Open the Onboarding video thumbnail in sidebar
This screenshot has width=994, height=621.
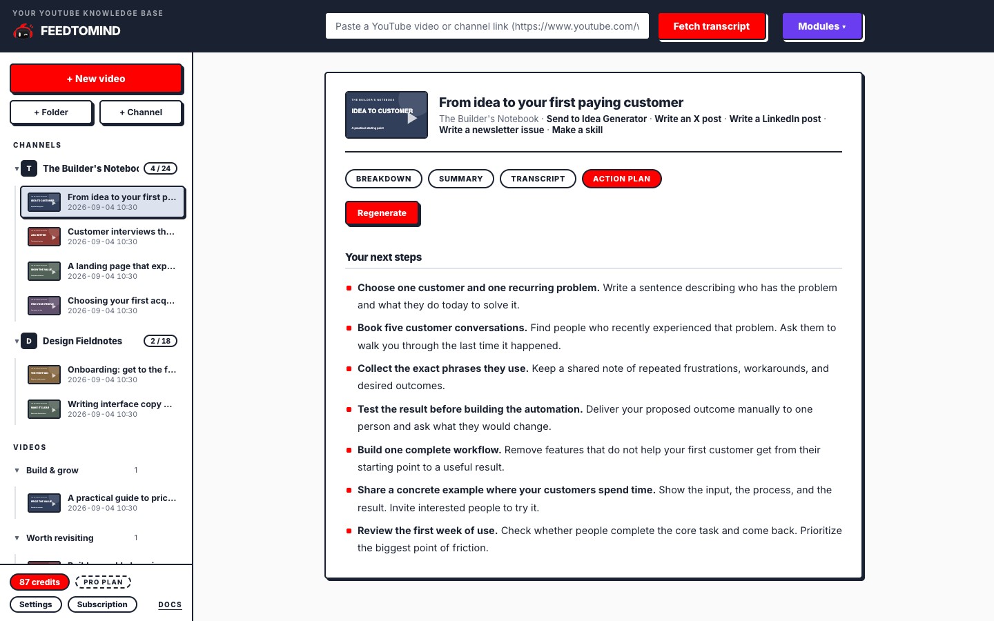pos(44,375)
